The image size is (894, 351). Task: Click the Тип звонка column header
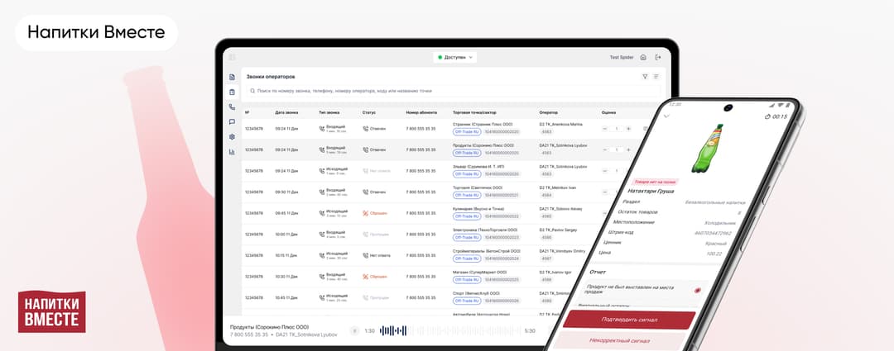click(329, 112)
